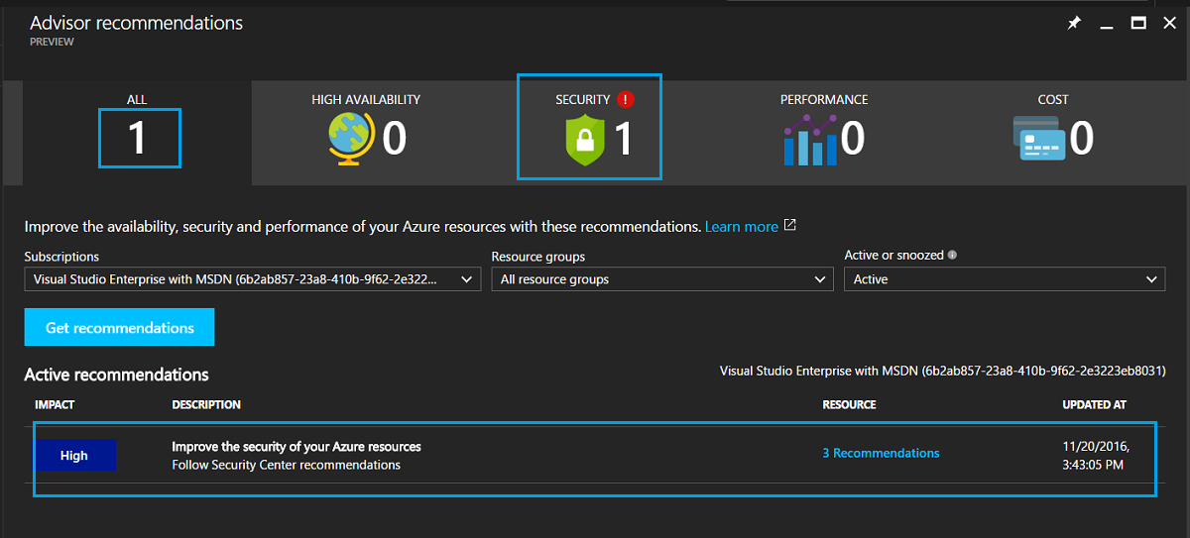Open the Active or snoozed dropdown
Viewport: 1190px width, 538px height.
[x=1004, y=279]
